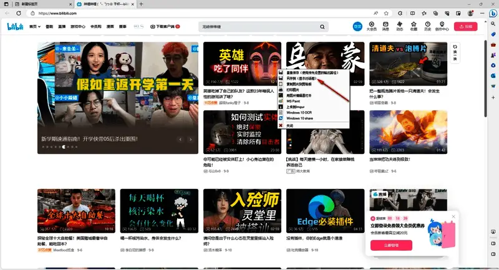The image size is (499, 270).
Task: Choose 打印图片 in the context menu
Action: click(314, 90)
